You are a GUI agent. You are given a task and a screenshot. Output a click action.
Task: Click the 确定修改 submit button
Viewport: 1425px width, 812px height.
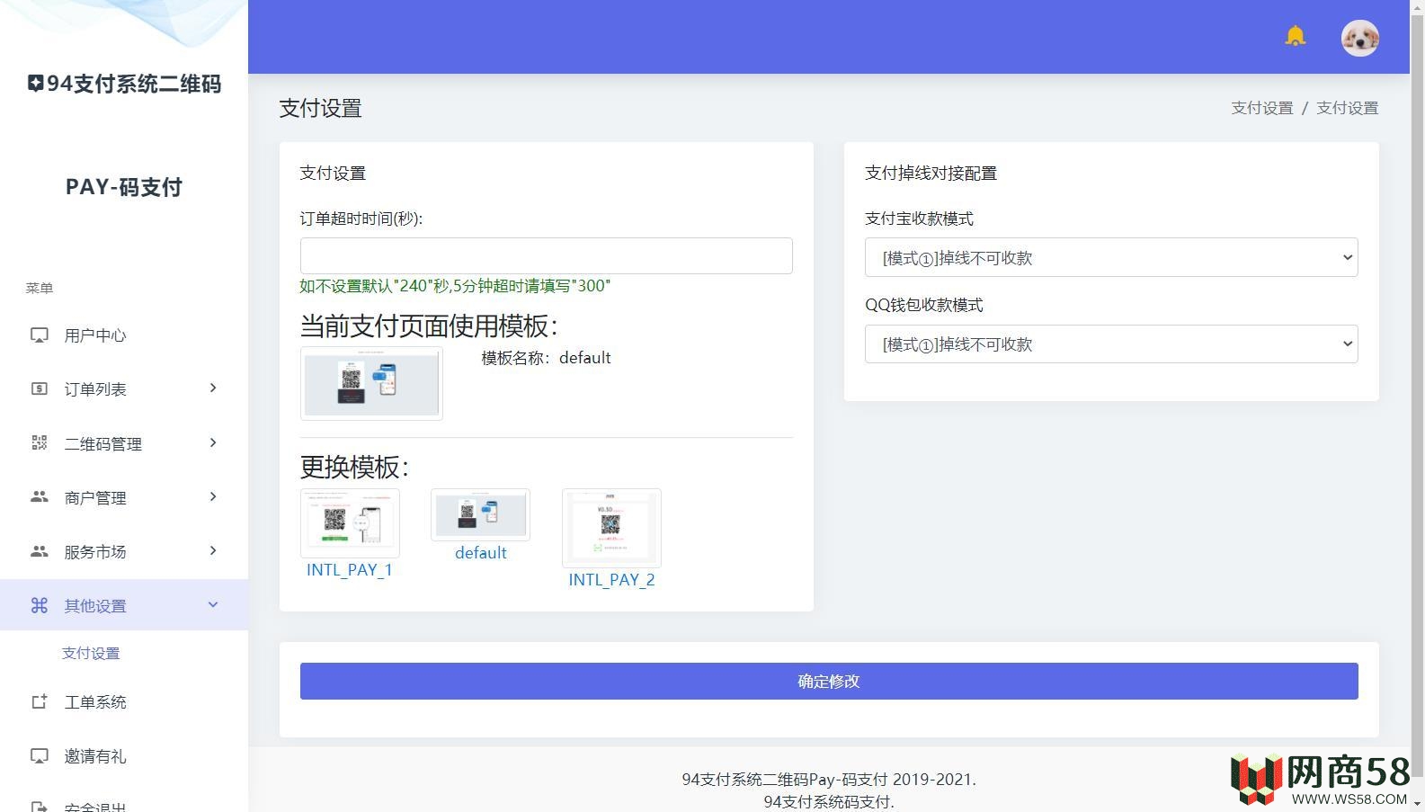829,681
